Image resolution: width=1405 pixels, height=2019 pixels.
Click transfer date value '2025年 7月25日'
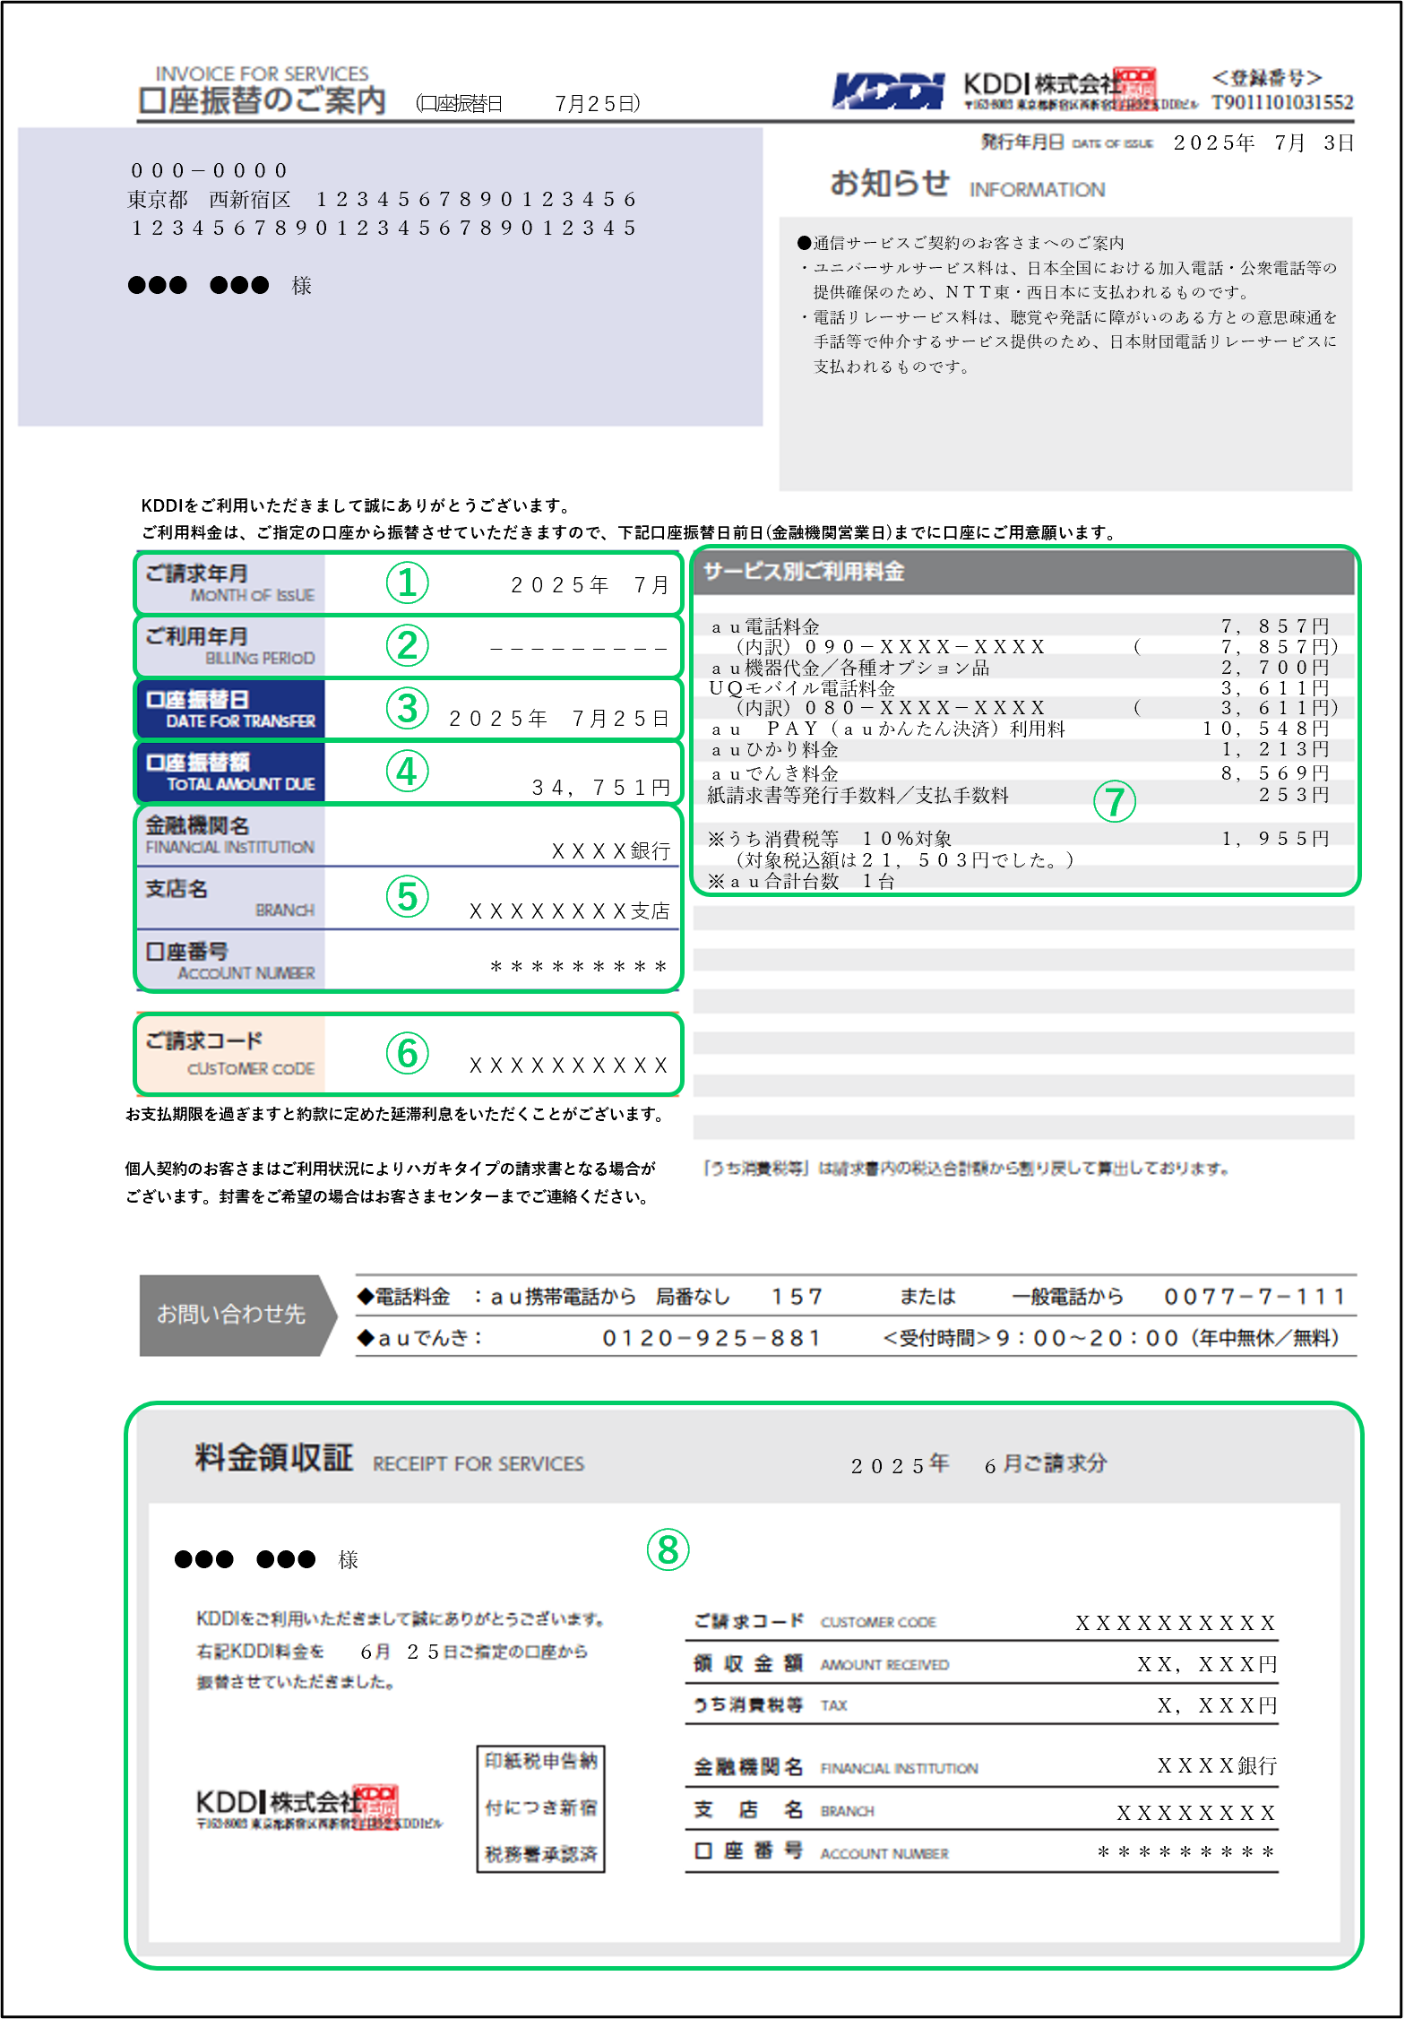[x=559, y=719]
